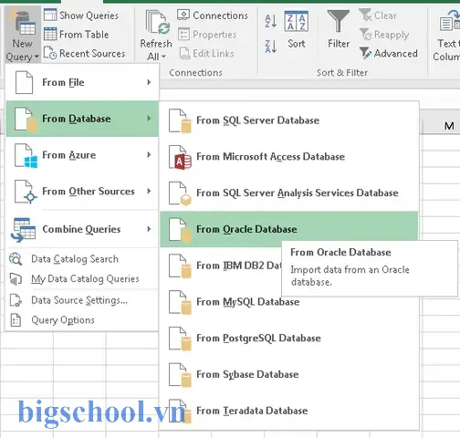The height and width of the screenshot is (438, 460).
Task: Expand the From File submenu
Action: click(x=82, y=82)
